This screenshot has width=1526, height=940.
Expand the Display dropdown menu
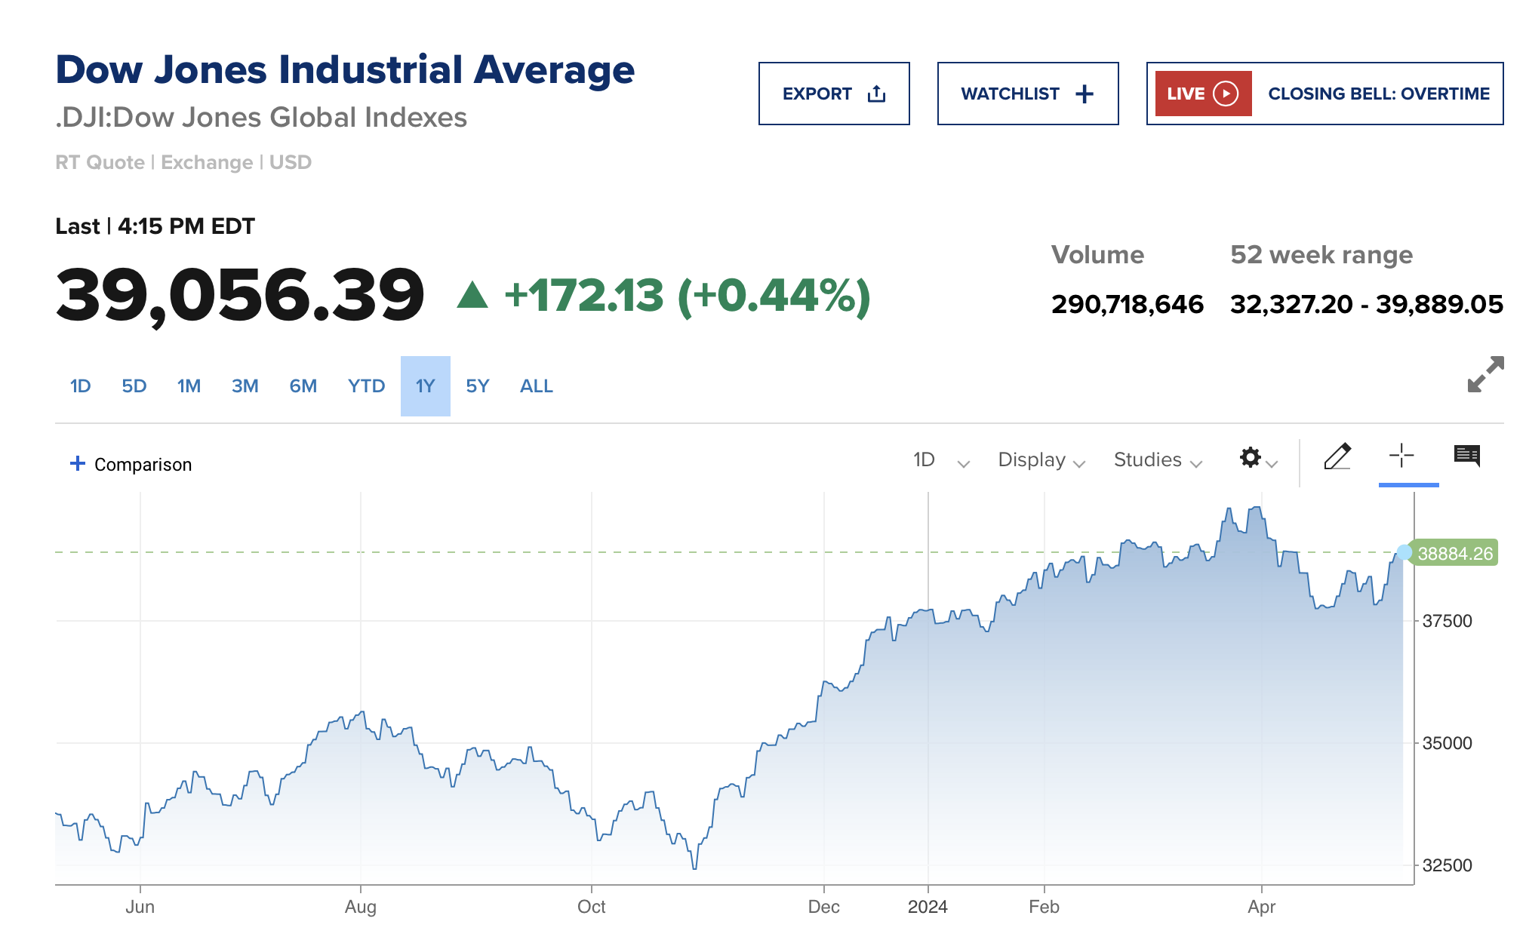[1041, 460]
